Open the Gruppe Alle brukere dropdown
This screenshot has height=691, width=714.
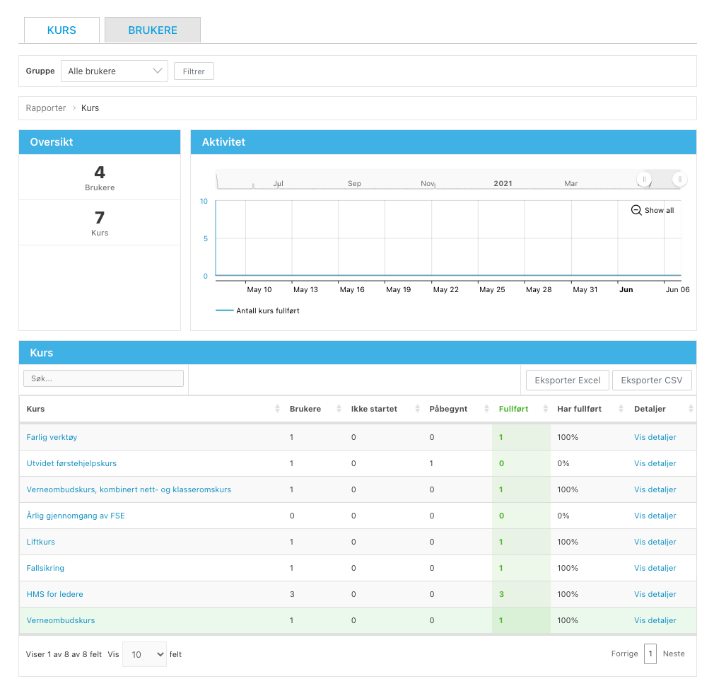point(115,71)
